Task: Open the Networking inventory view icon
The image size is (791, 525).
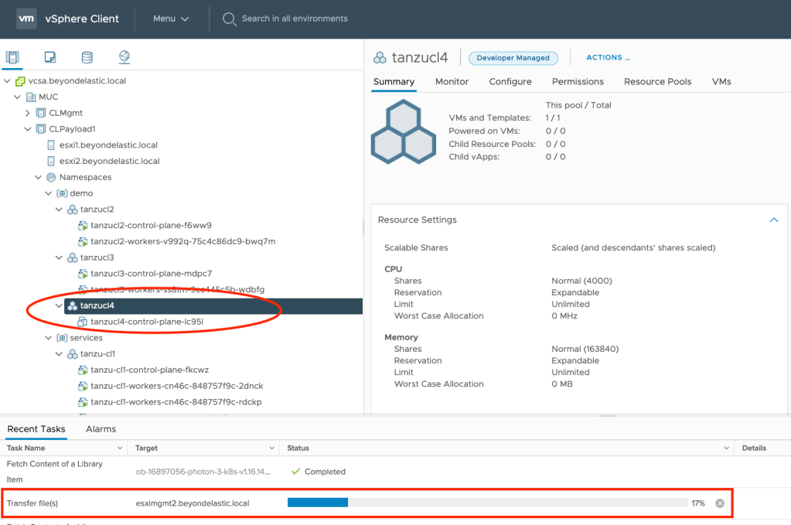Action: [x=124, y=57]
